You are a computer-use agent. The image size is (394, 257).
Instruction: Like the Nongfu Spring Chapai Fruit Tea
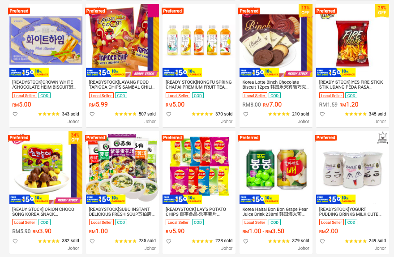(169, 114)
